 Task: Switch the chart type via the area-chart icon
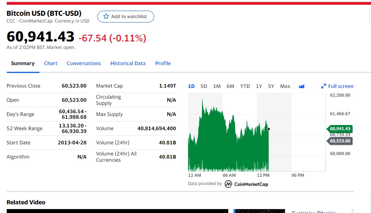pyautogui.click(x=302, y=86)
